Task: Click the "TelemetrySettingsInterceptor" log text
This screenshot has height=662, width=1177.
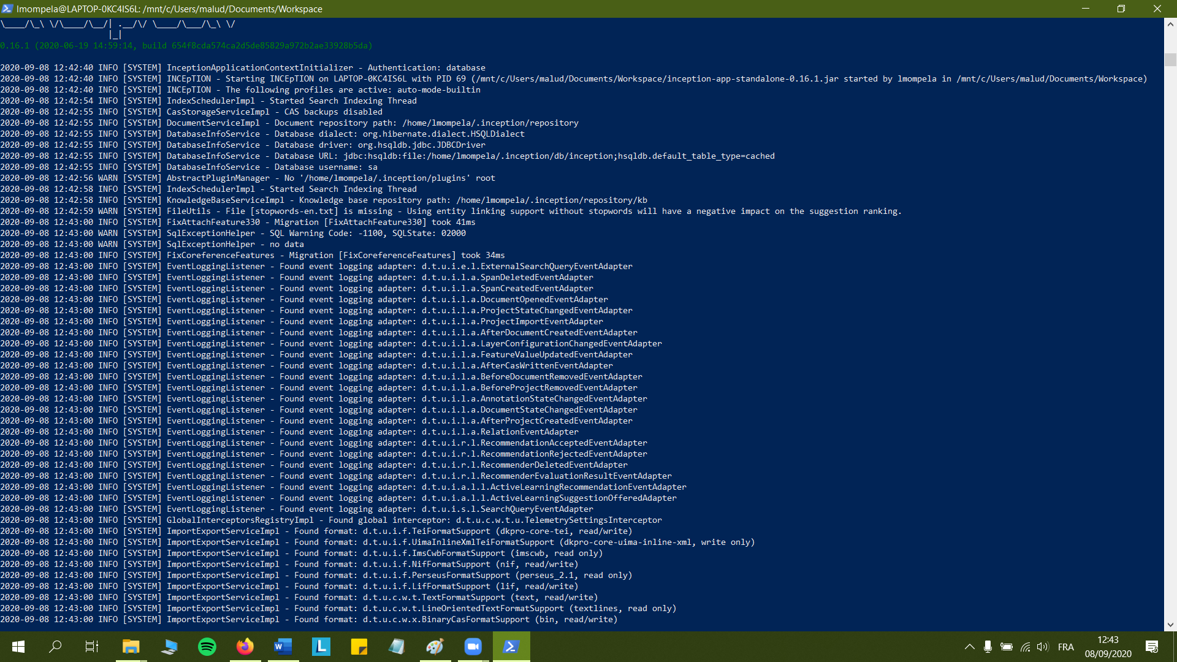Action: pos(593,520)
